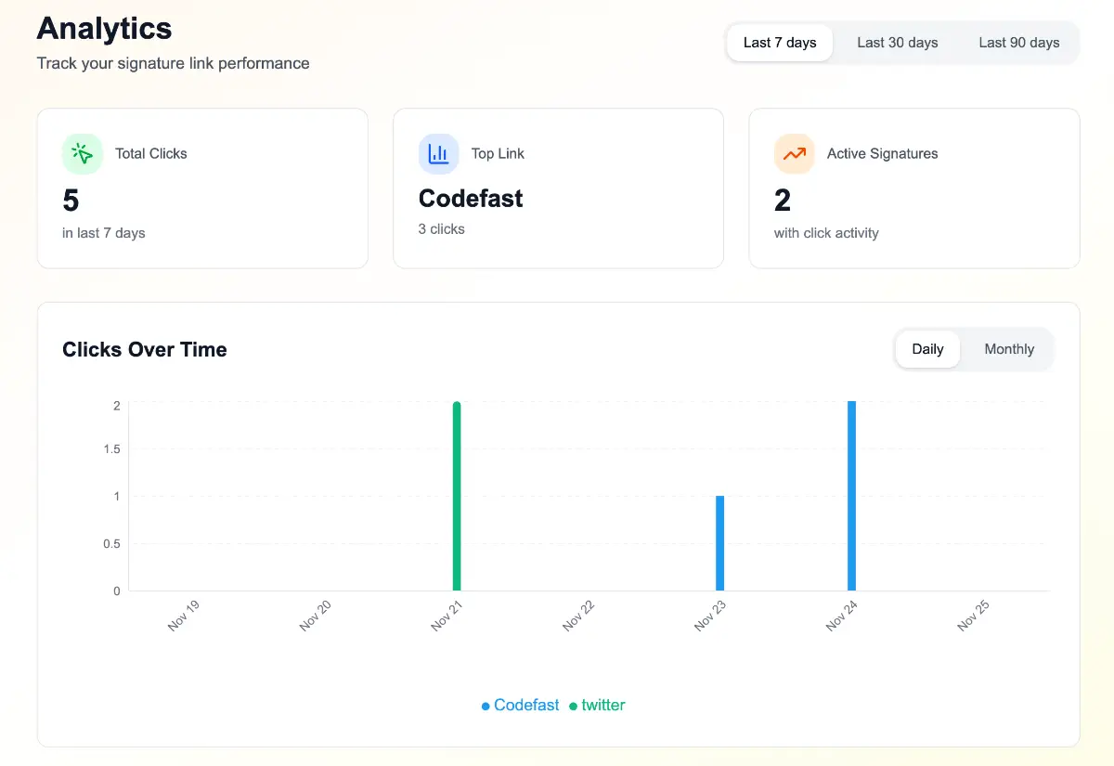
Task: Click the Total Clicks value 5
Action: (71, 201)
